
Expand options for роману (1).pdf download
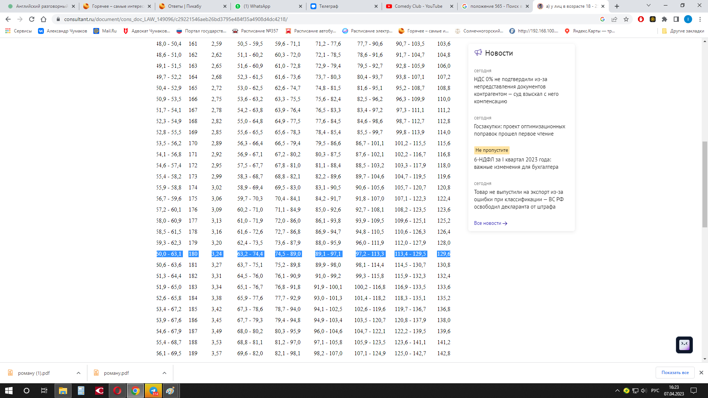[79, 373]
